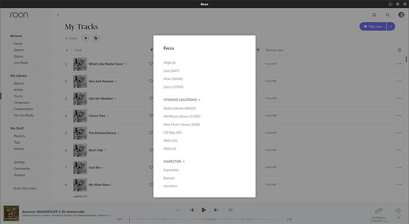Select Qobuz Library (40423) storage location
The image size is (409, 224).
pyautogui.click(x=180, y=108)
